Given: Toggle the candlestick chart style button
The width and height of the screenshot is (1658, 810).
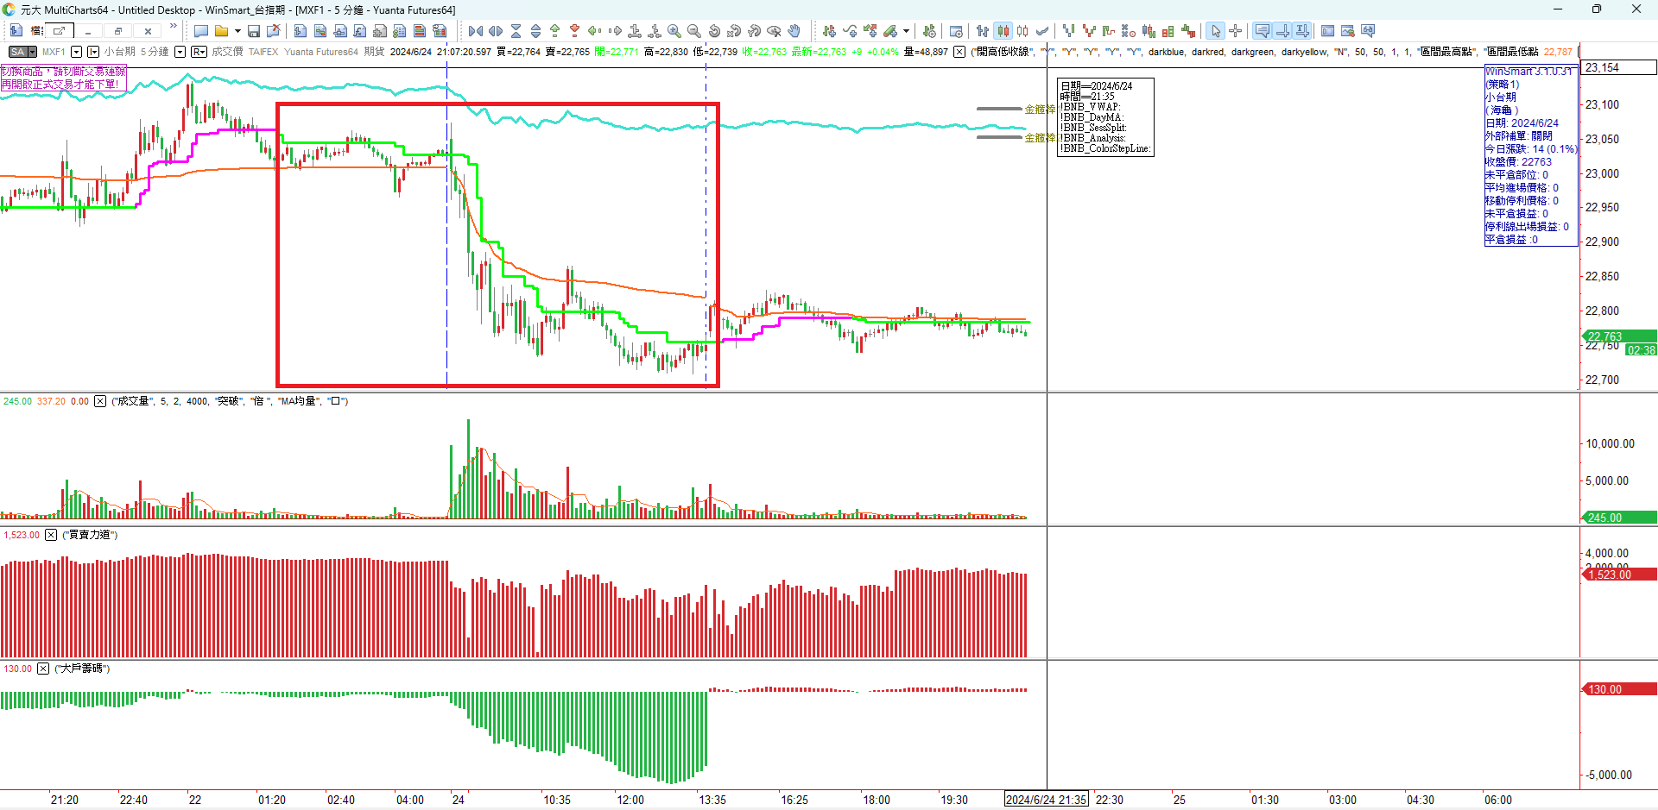Looking at the screenshot, I should [1003, 31].
